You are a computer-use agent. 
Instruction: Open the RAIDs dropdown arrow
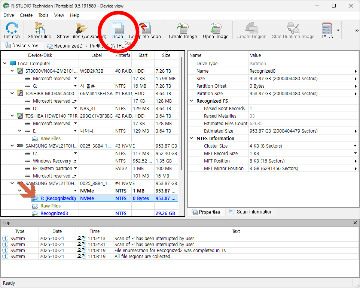click(x=338, y=30)
